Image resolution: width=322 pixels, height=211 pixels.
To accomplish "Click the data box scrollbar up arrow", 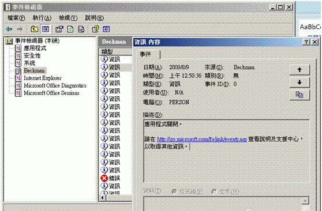I will [x=305, y=201].
